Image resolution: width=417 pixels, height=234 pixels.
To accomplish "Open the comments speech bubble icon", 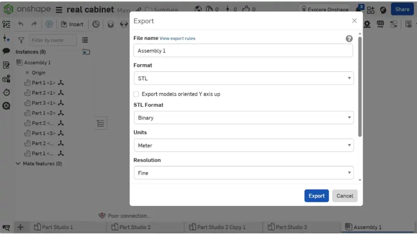I will (6, 51).
